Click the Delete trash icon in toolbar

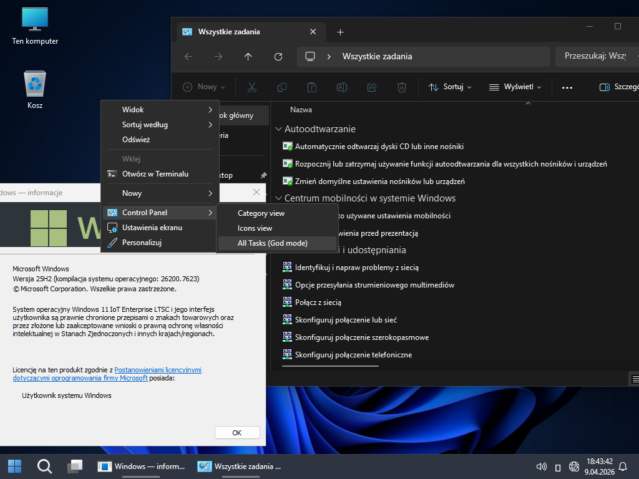point(402,87)
